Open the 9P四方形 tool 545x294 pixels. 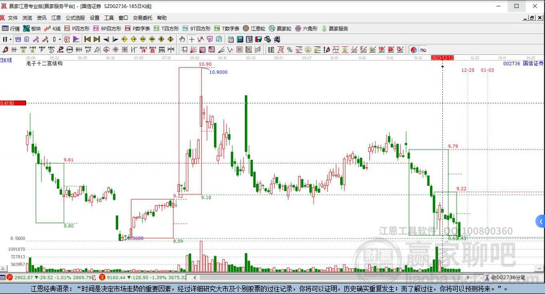107,29
